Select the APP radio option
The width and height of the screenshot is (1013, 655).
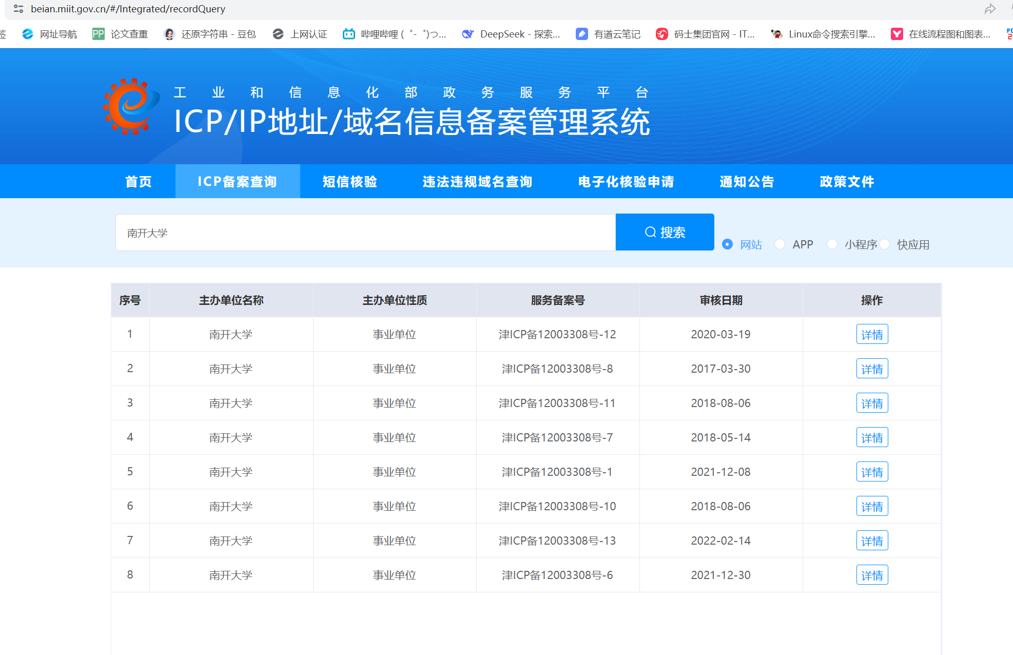pos(780,244)
